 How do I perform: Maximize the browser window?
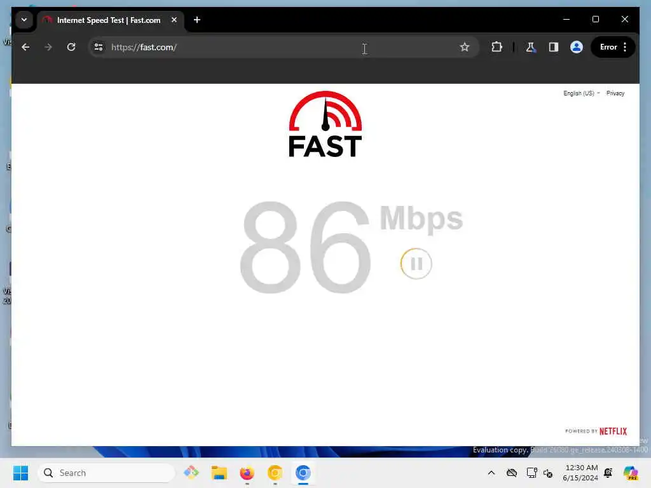pos(595,19)
